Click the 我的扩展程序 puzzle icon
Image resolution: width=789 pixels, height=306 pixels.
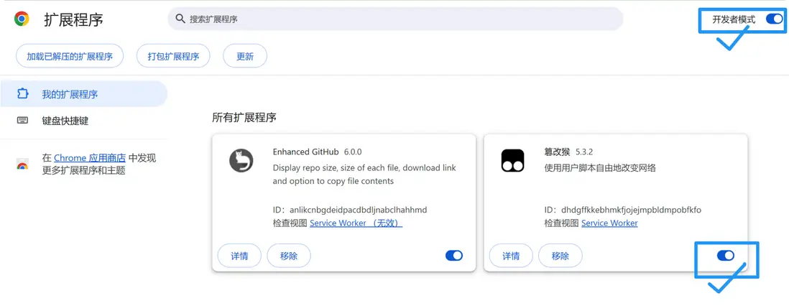tap(23, 94)
